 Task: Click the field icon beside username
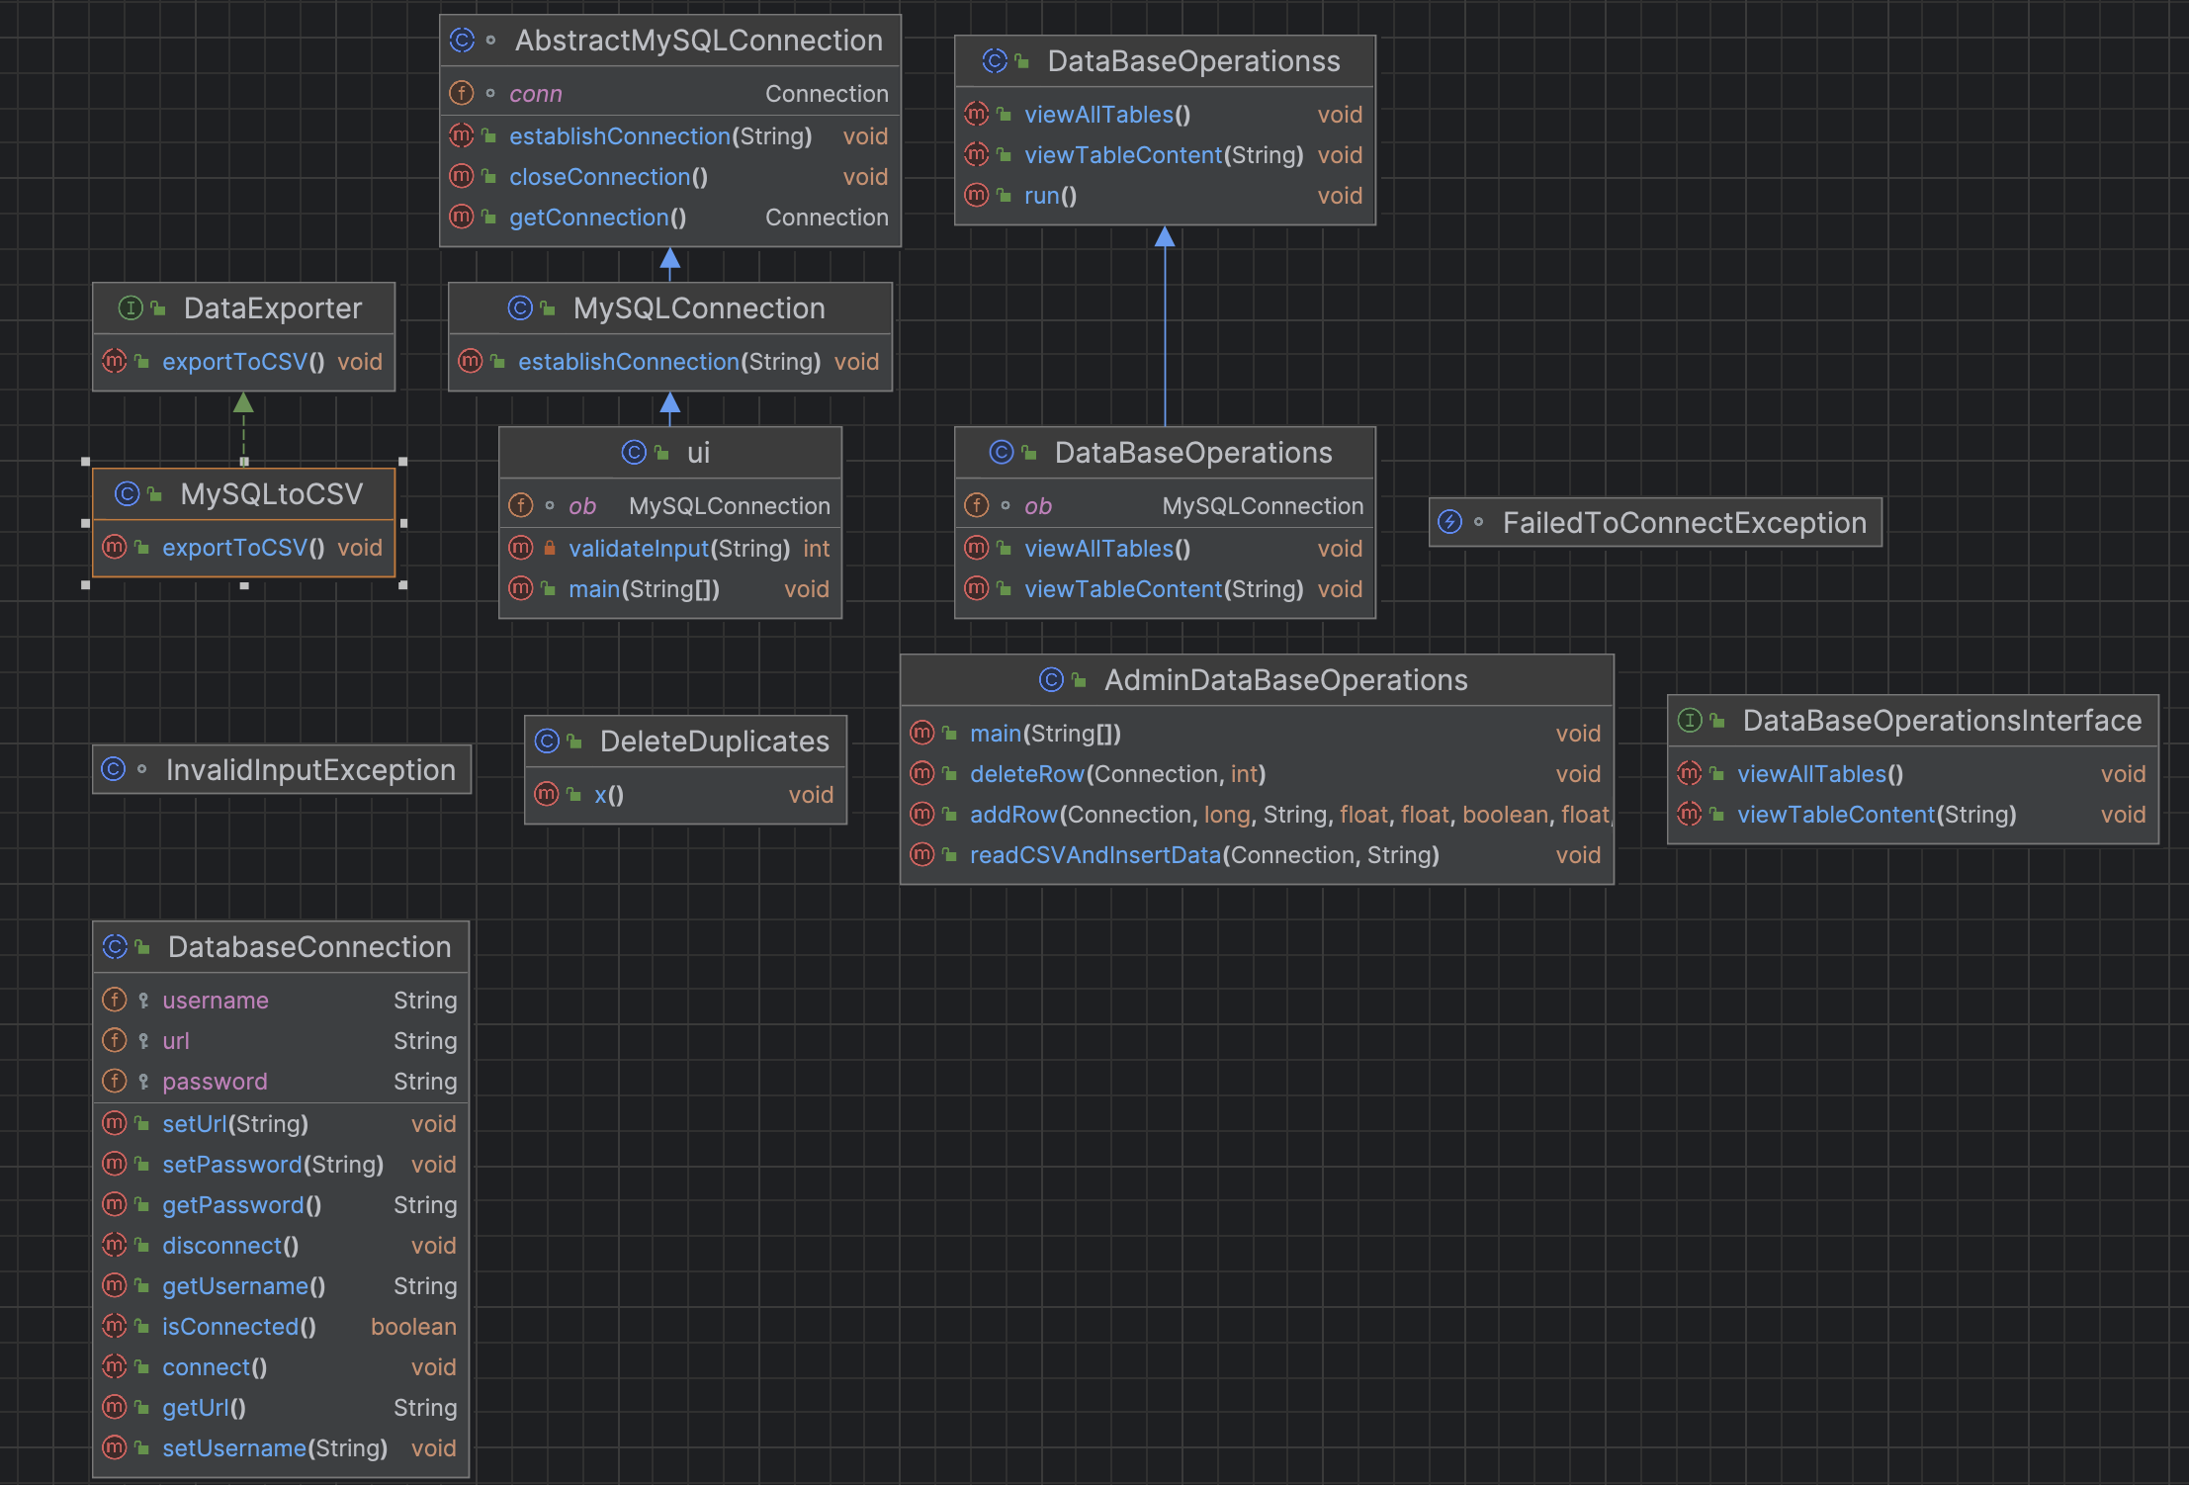(x=115, y=1000)
